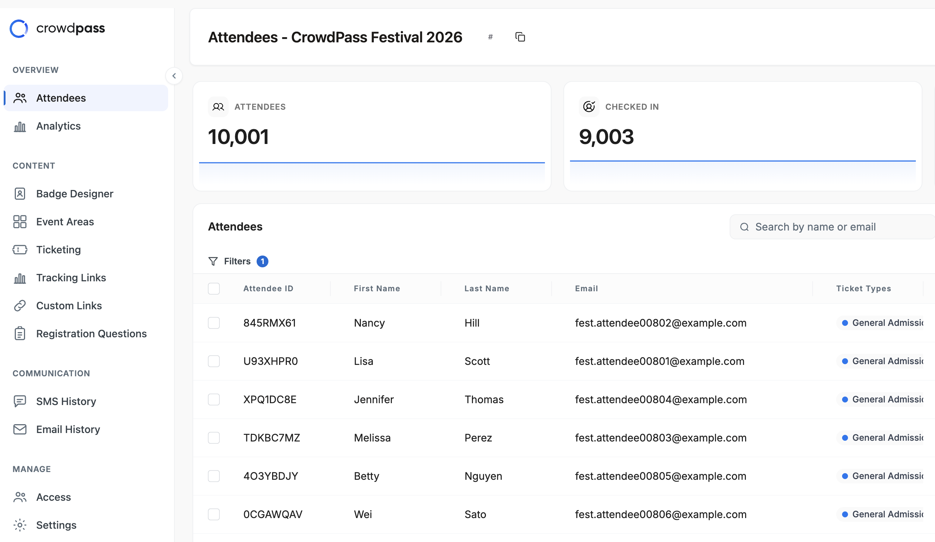This screenshot has height=542, width=935.
Task: Open Custom Links in sidebar
Action: tap(86, 306)
